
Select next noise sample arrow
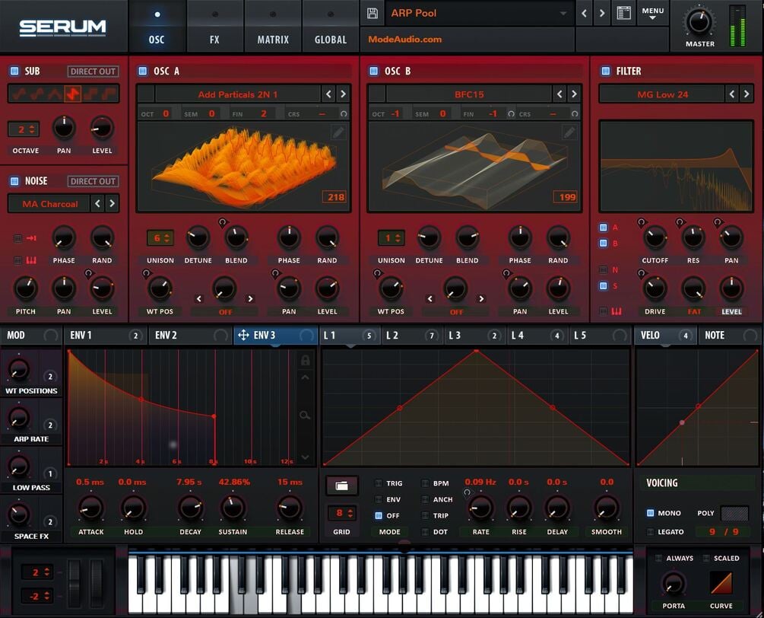(112, 203)
